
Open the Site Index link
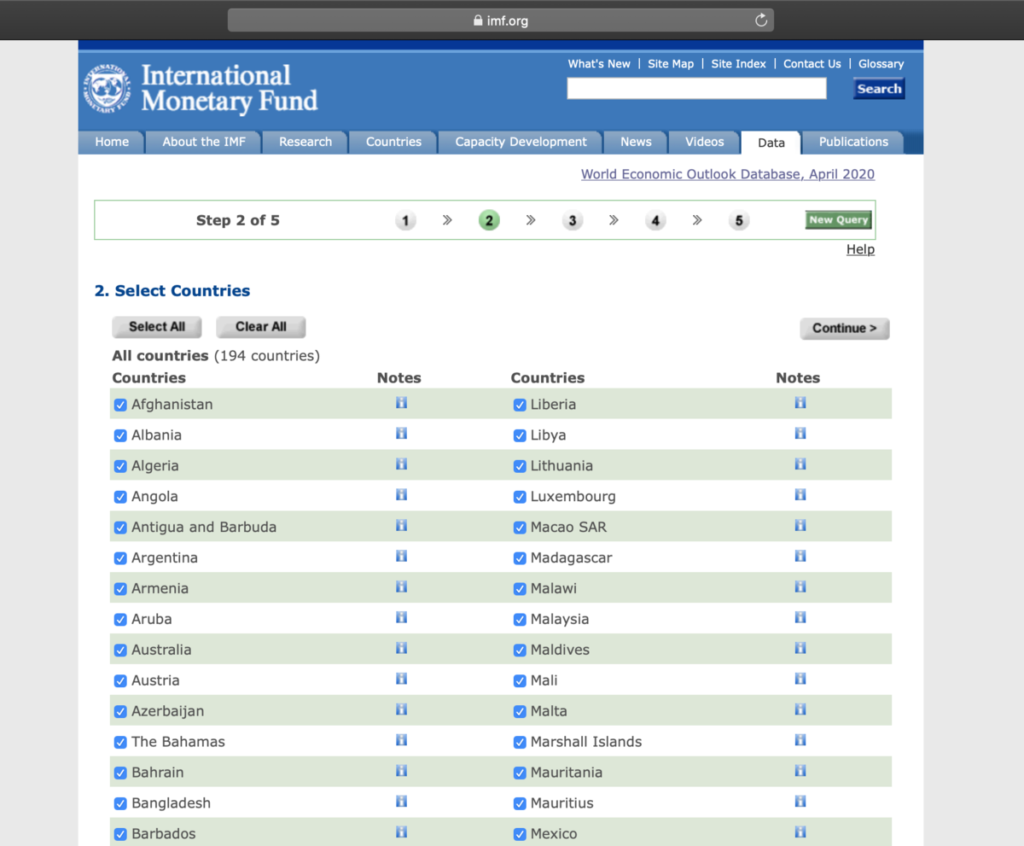point(739,64)
